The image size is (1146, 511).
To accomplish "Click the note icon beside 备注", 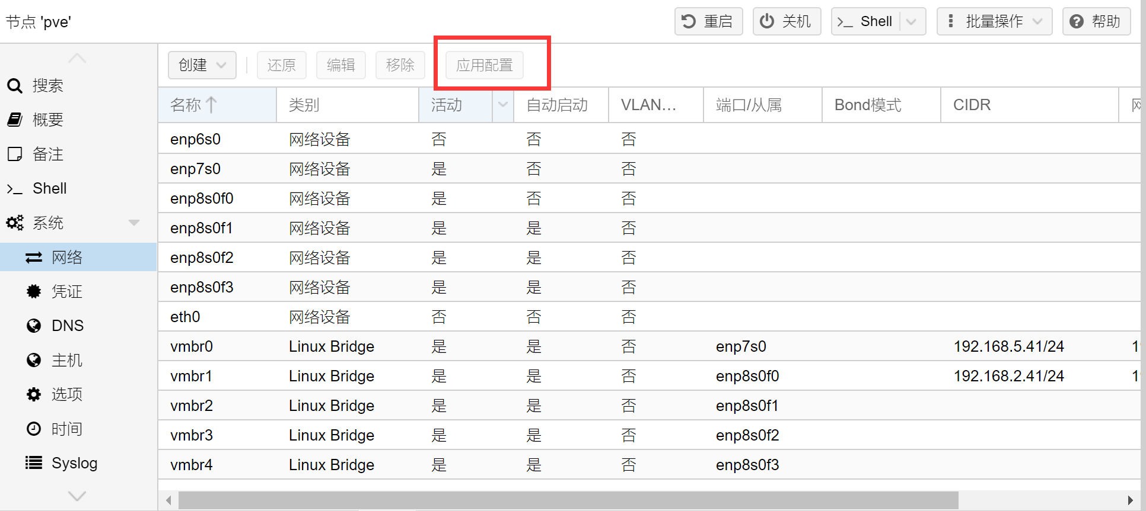I will tap(15, 155).
